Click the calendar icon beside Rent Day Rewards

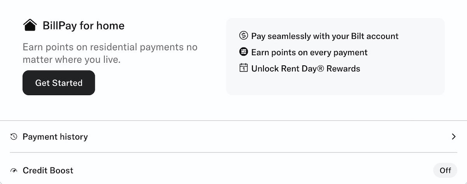tap(243, 68)
